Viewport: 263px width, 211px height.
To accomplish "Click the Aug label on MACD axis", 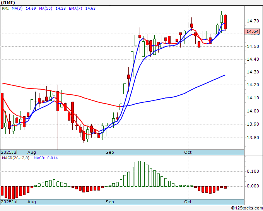I will click(32, 202).
